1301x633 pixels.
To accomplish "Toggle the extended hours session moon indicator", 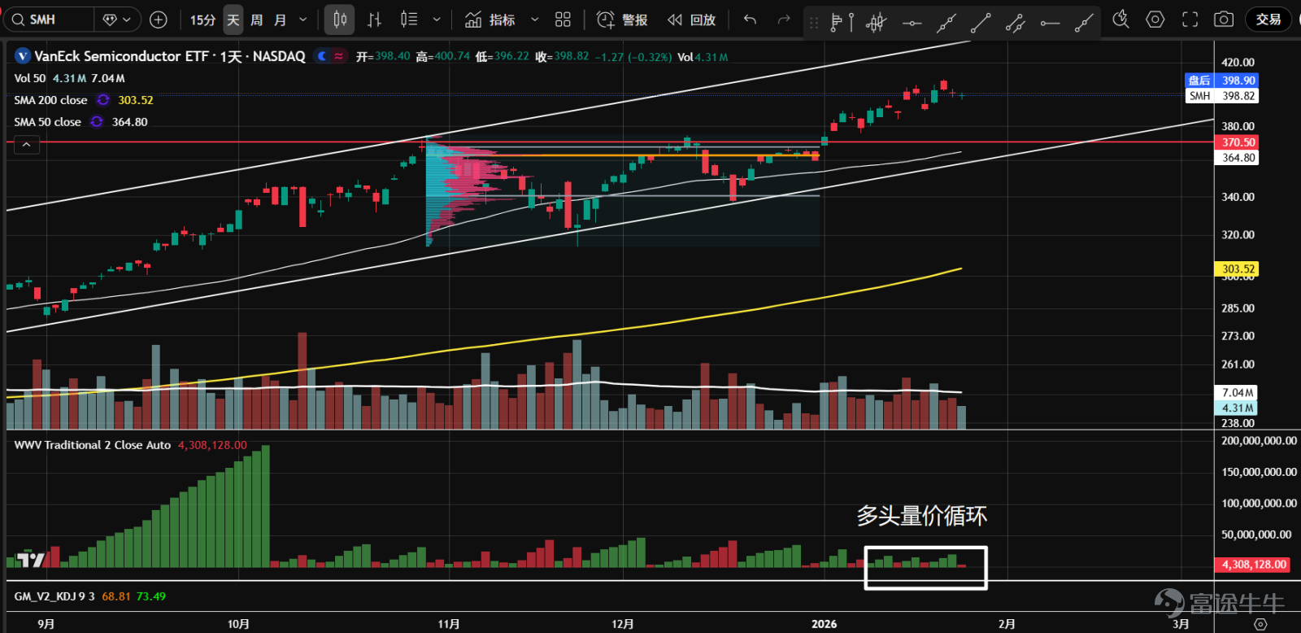I will pos(323,56).
